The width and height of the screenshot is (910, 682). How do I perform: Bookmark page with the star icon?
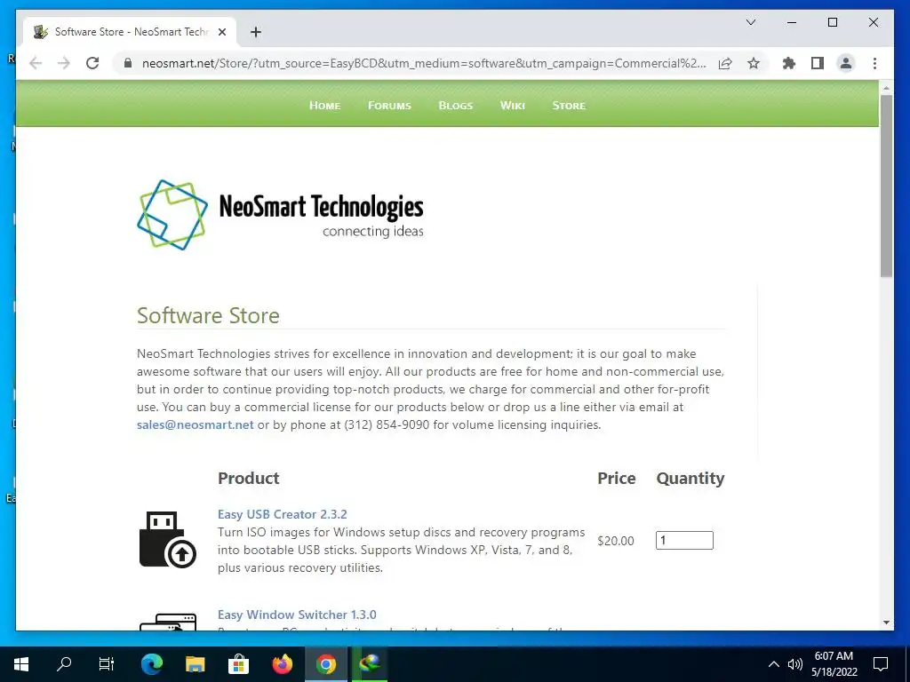coord(754,63)
